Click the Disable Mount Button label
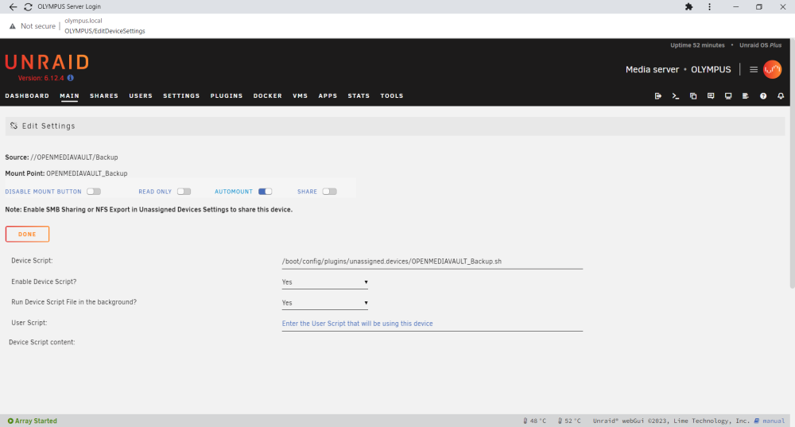795x427 pixels. [x=43, y=192]
